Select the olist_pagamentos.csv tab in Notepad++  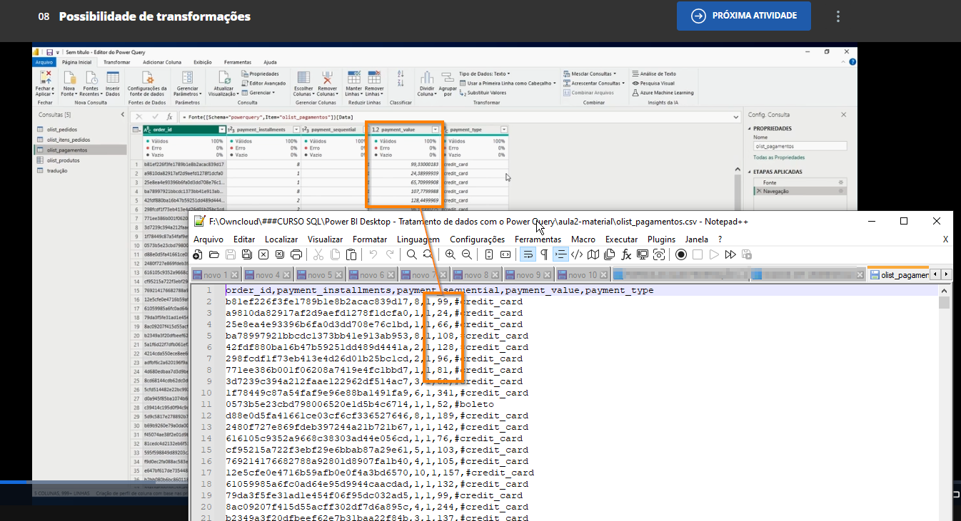[x=898, y=274]
